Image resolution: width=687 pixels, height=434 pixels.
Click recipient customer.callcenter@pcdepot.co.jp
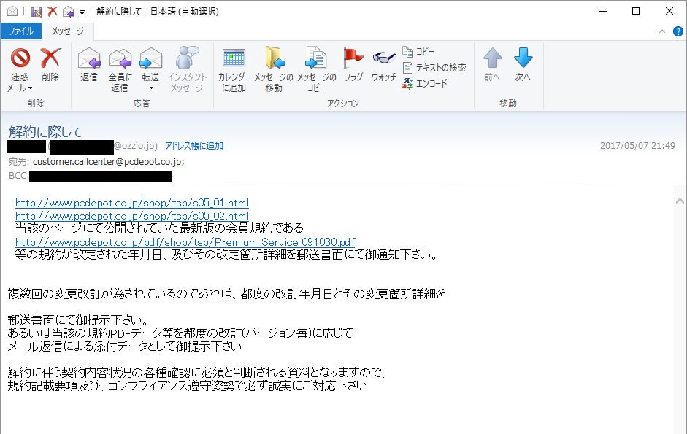(108, 162)
